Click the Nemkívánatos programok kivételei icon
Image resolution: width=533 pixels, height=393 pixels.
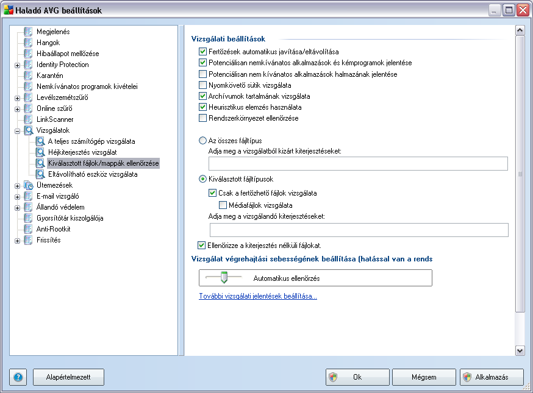pyautogui.click(x=28, y=87)
